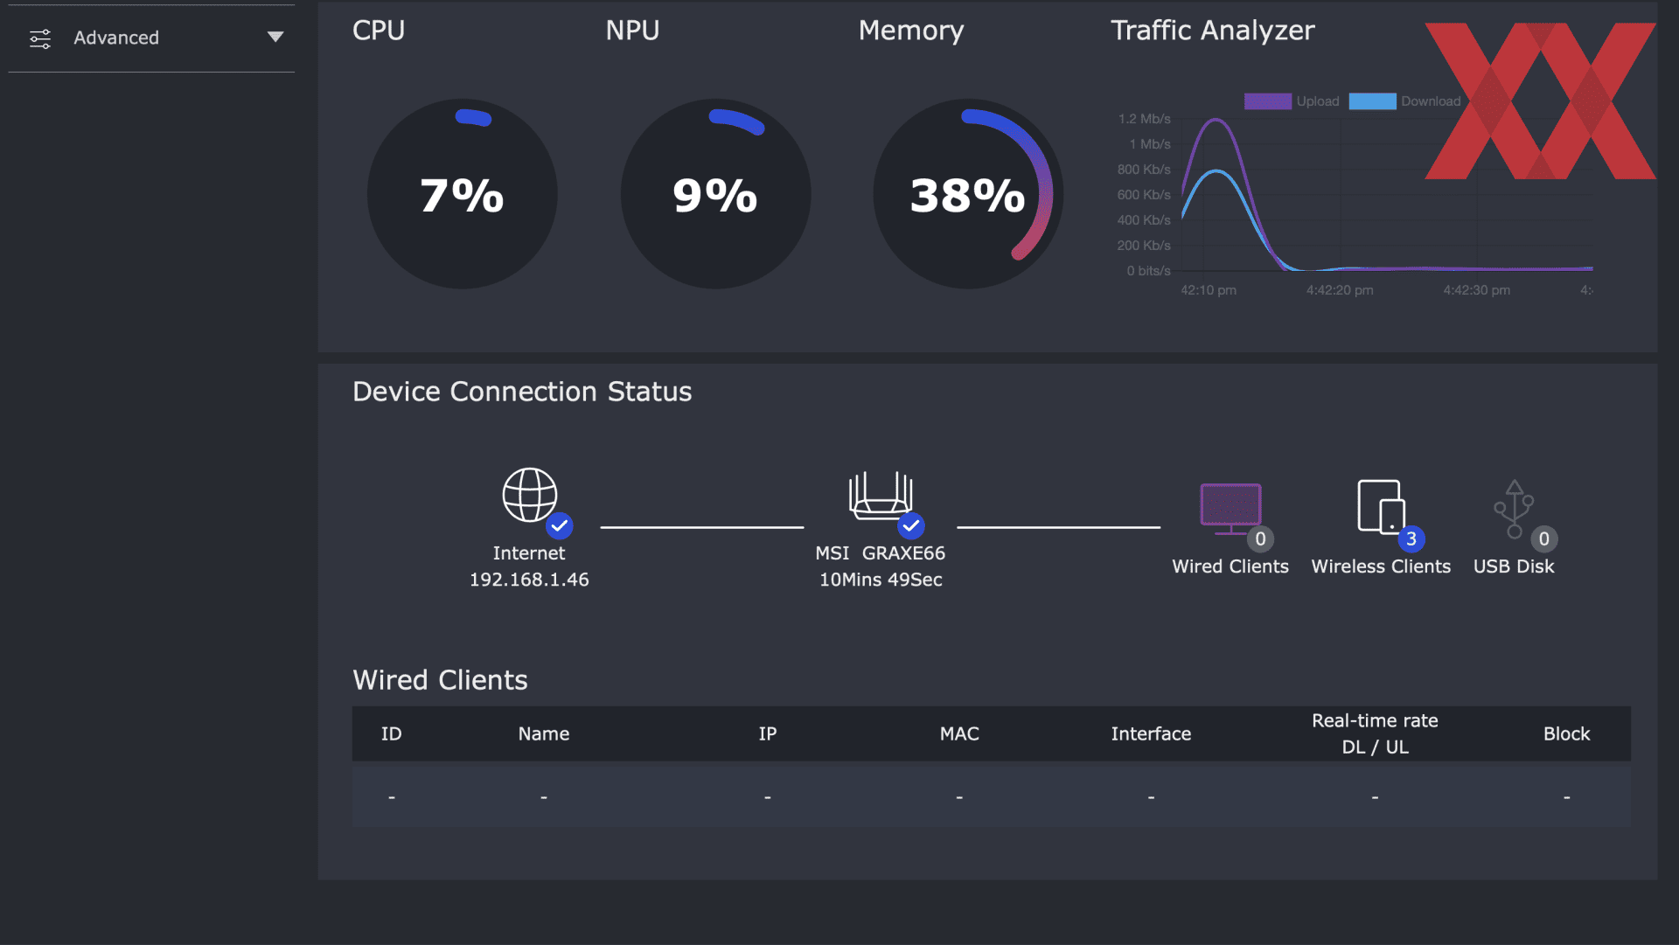Toggle the Upload legend swatch
The height and width of the screenshot is (945, 1679).
(1267, 101)
